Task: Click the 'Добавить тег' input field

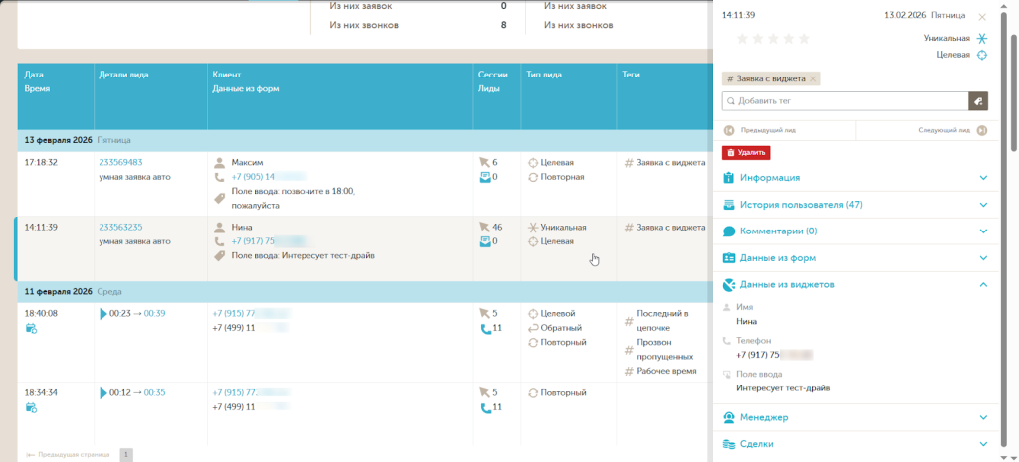Action: point(846,101)
